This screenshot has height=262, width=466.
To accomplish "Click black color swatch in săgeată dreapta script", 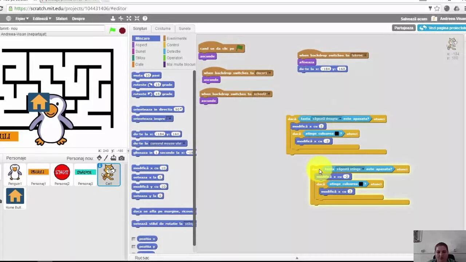I will (337, 134).
